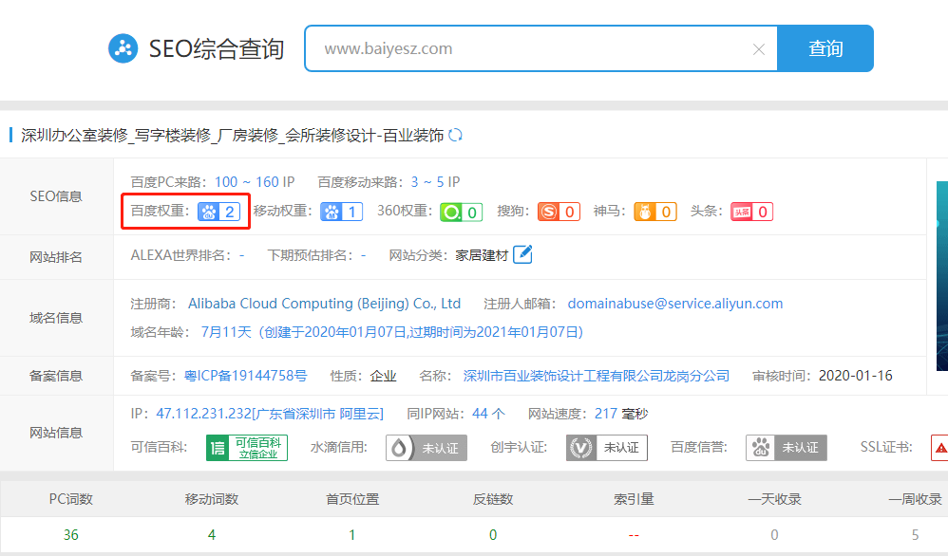Click the 一天收录 value 0
This screenshot has width=948, height=556.
click(774, 535)
